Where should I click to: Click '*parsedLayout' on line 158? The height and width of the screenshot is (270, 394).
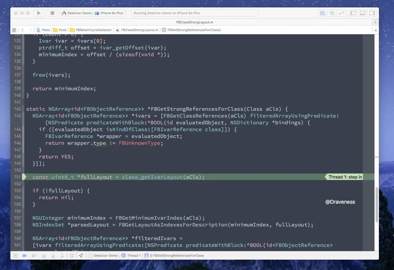tap(88, 225)
